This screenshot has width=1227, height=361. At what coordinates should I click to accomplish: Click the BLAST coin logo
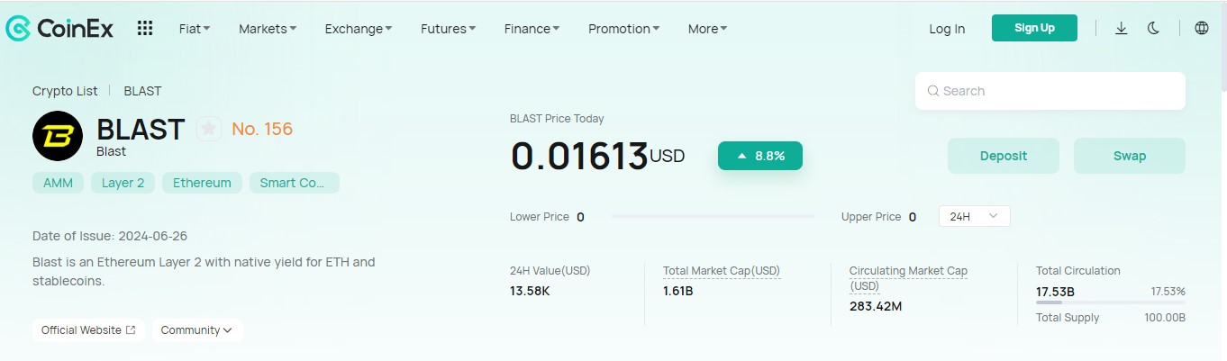click(58, 136)
